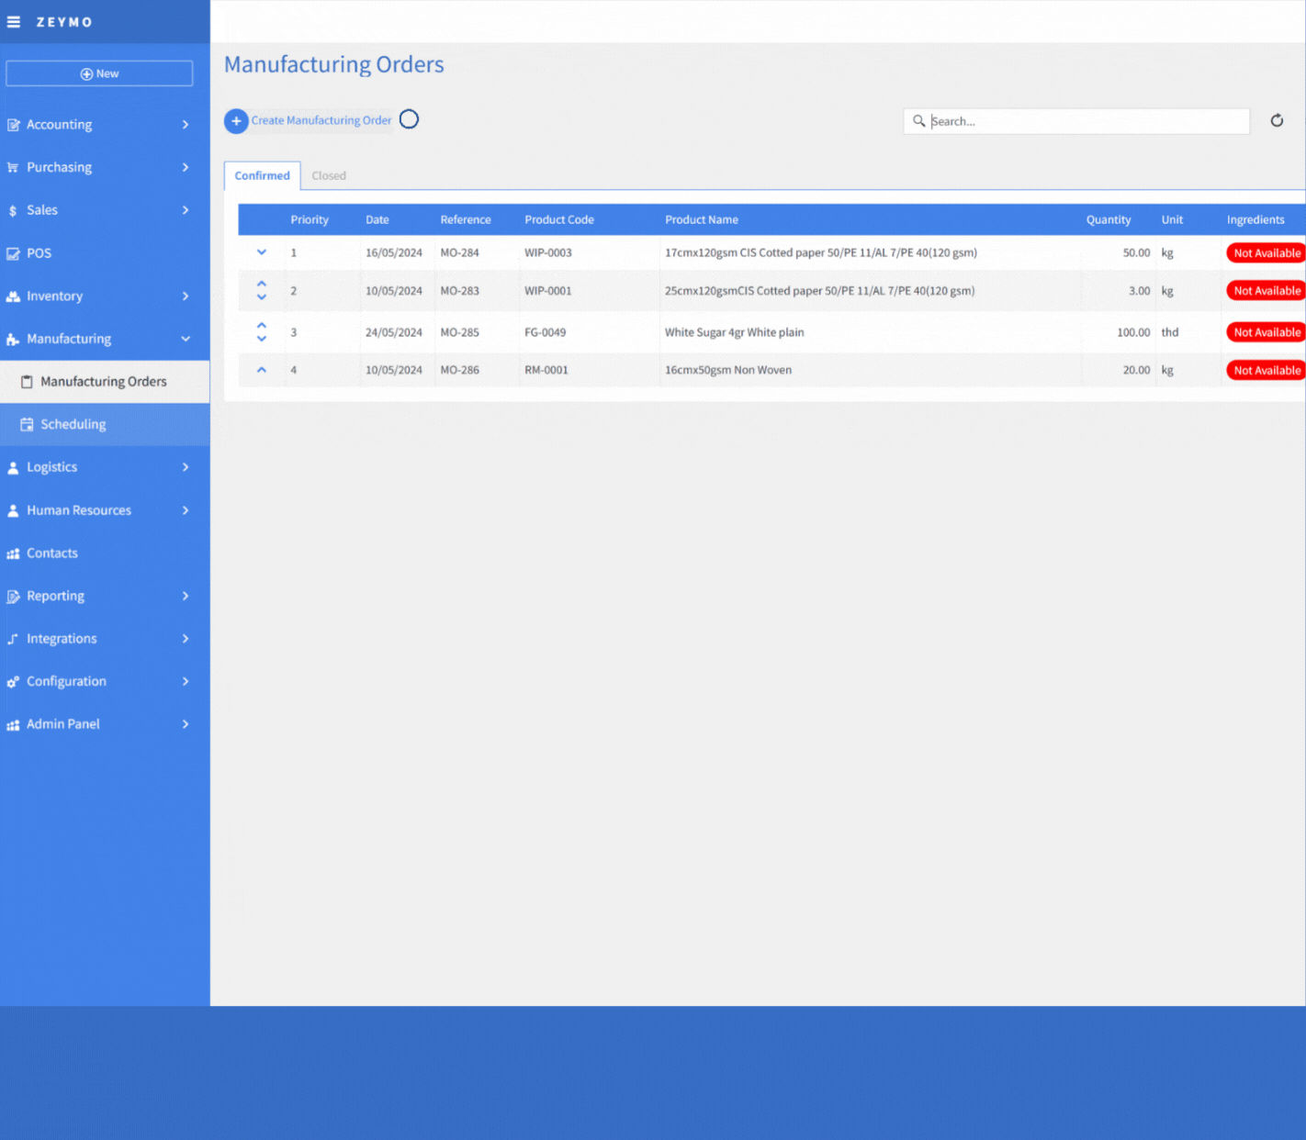Open the Scheduling submenu entry
This screenshot has width=1306, height=1140.
tap(105, 424)
